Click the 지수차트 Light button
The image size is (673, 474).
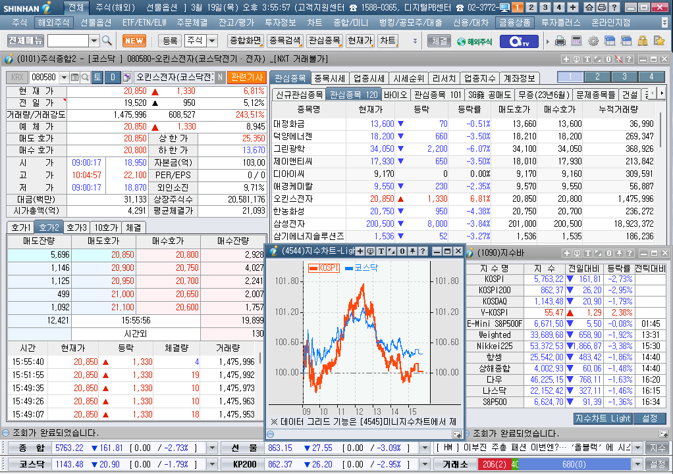pos(603,419)
